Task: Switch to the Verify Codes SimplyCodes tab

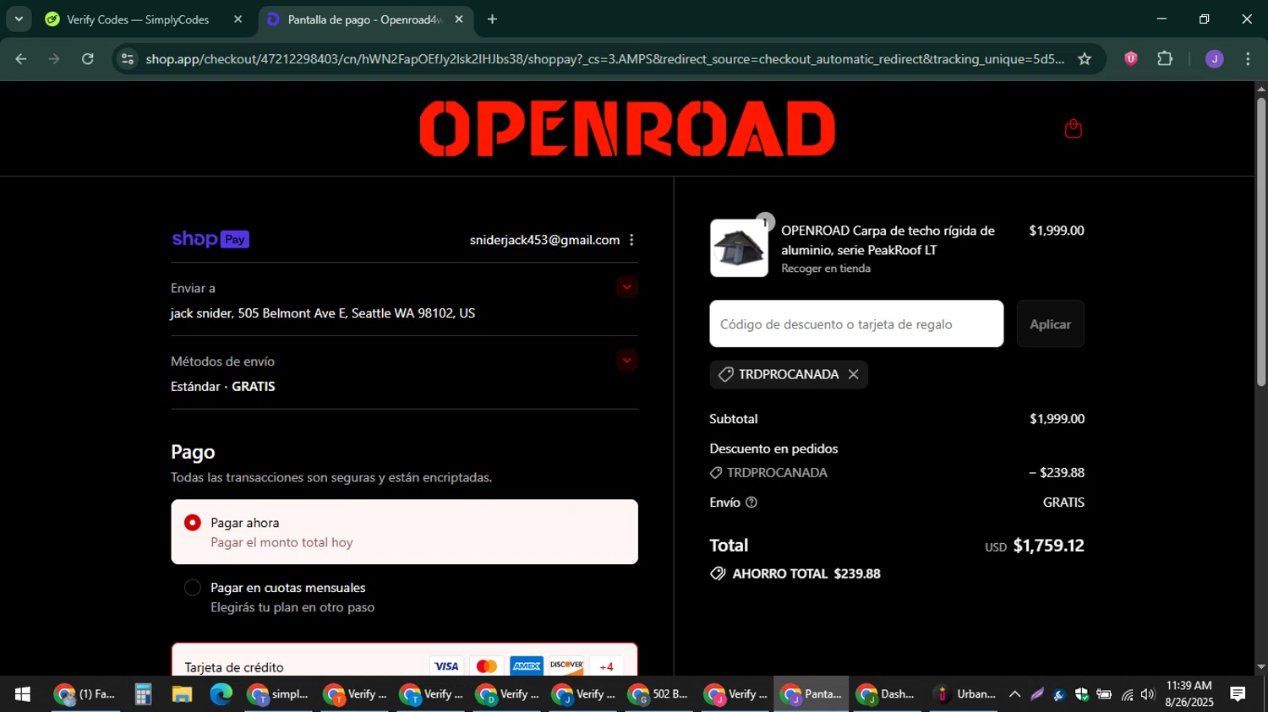Action: pos(138,19)
